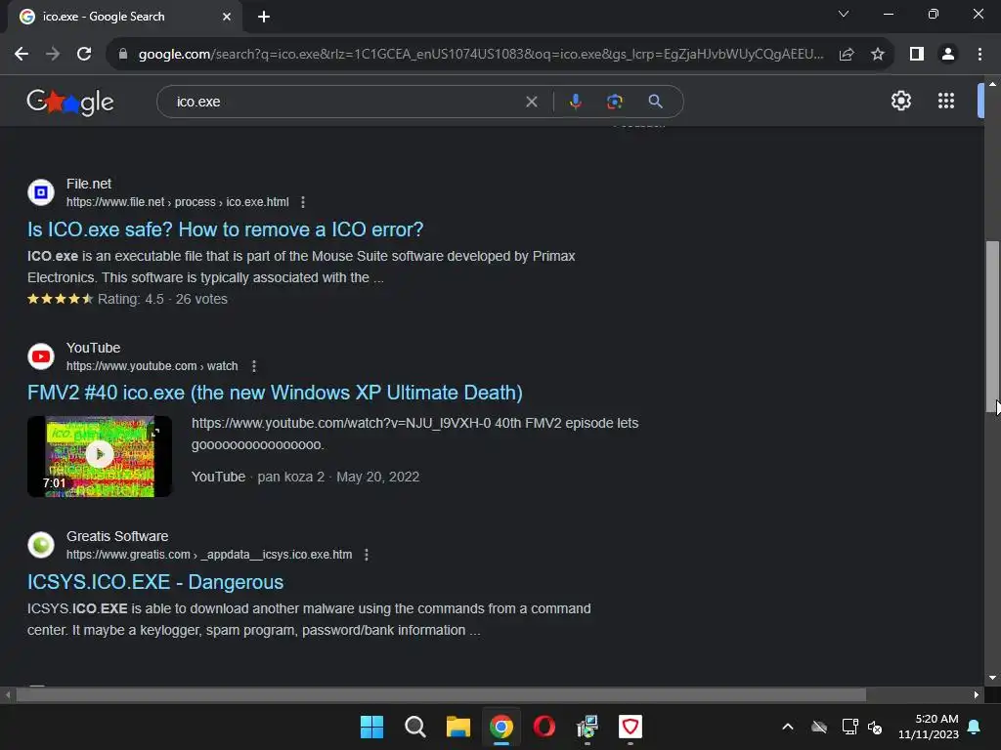
Task: Bookmark this tab with star icon
Action: click(x=878, y=55)
